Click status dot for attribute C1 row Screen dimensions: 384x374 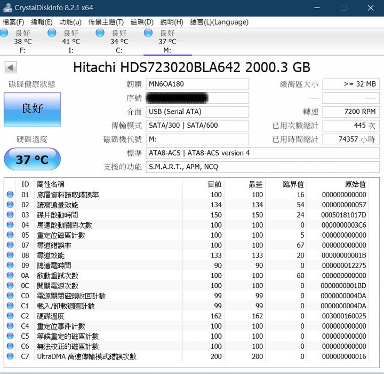pyautogui.click(x=10, y=306)
